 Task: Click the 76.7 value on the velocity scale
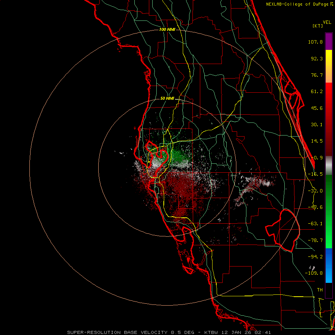point(317,75)
